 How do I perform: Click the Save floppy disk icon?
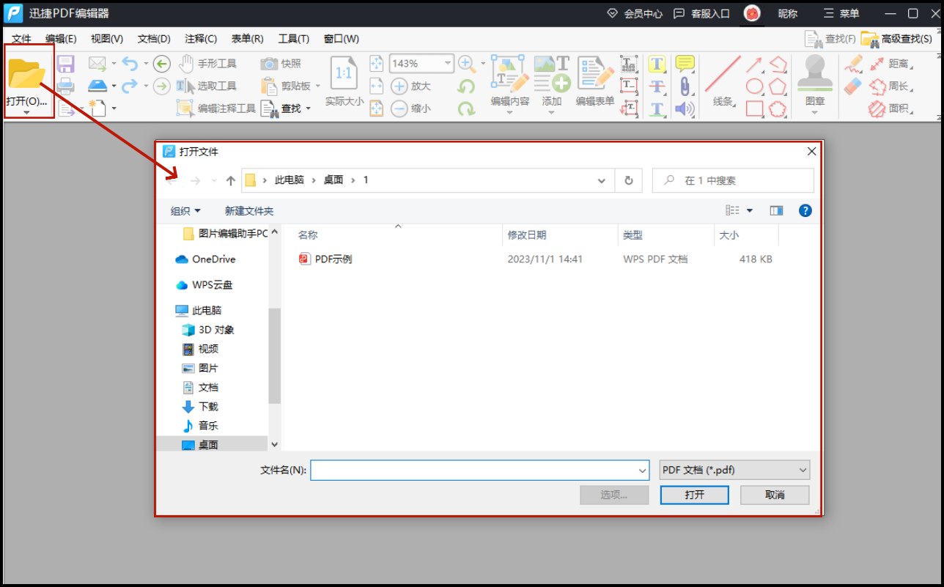point(66,64)
